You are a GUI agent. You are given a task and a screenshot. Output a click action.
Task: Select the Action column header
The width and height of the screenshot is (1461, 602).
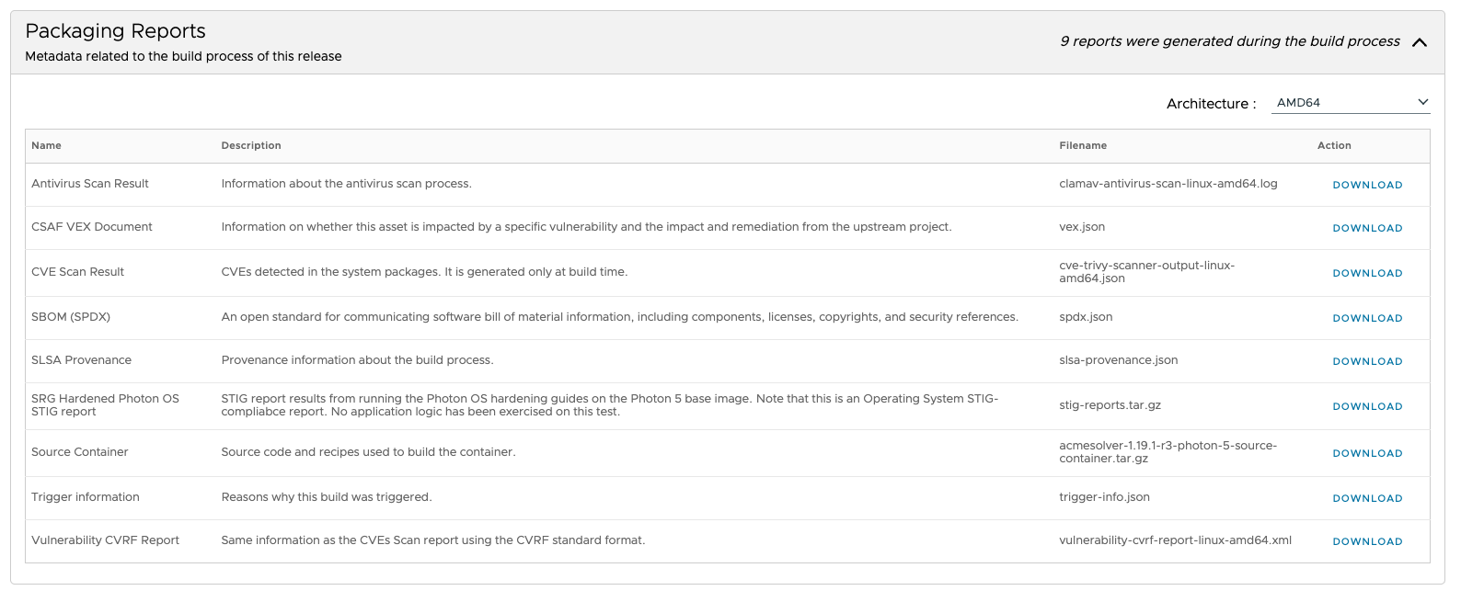point(1334,145)
